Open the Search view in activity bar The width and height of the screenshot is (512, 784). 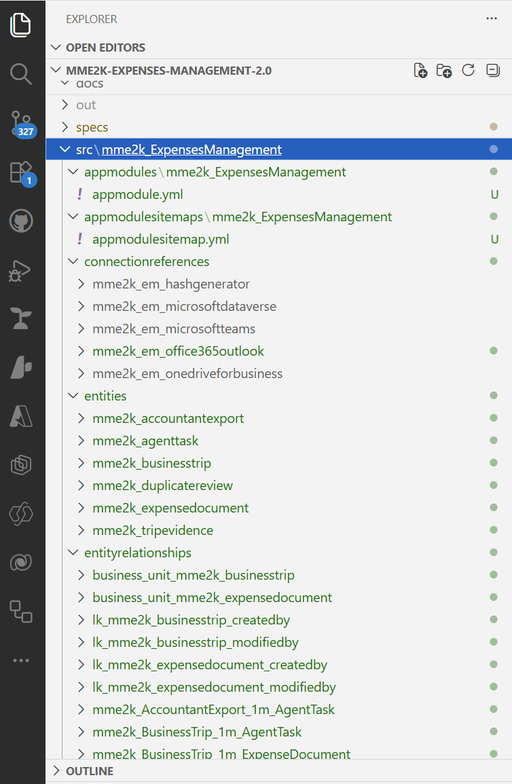point(21,73)
